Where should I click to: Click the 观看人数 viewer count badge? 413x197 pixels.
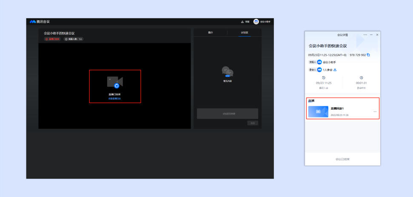pyautogui.click(x=74, y=39)
